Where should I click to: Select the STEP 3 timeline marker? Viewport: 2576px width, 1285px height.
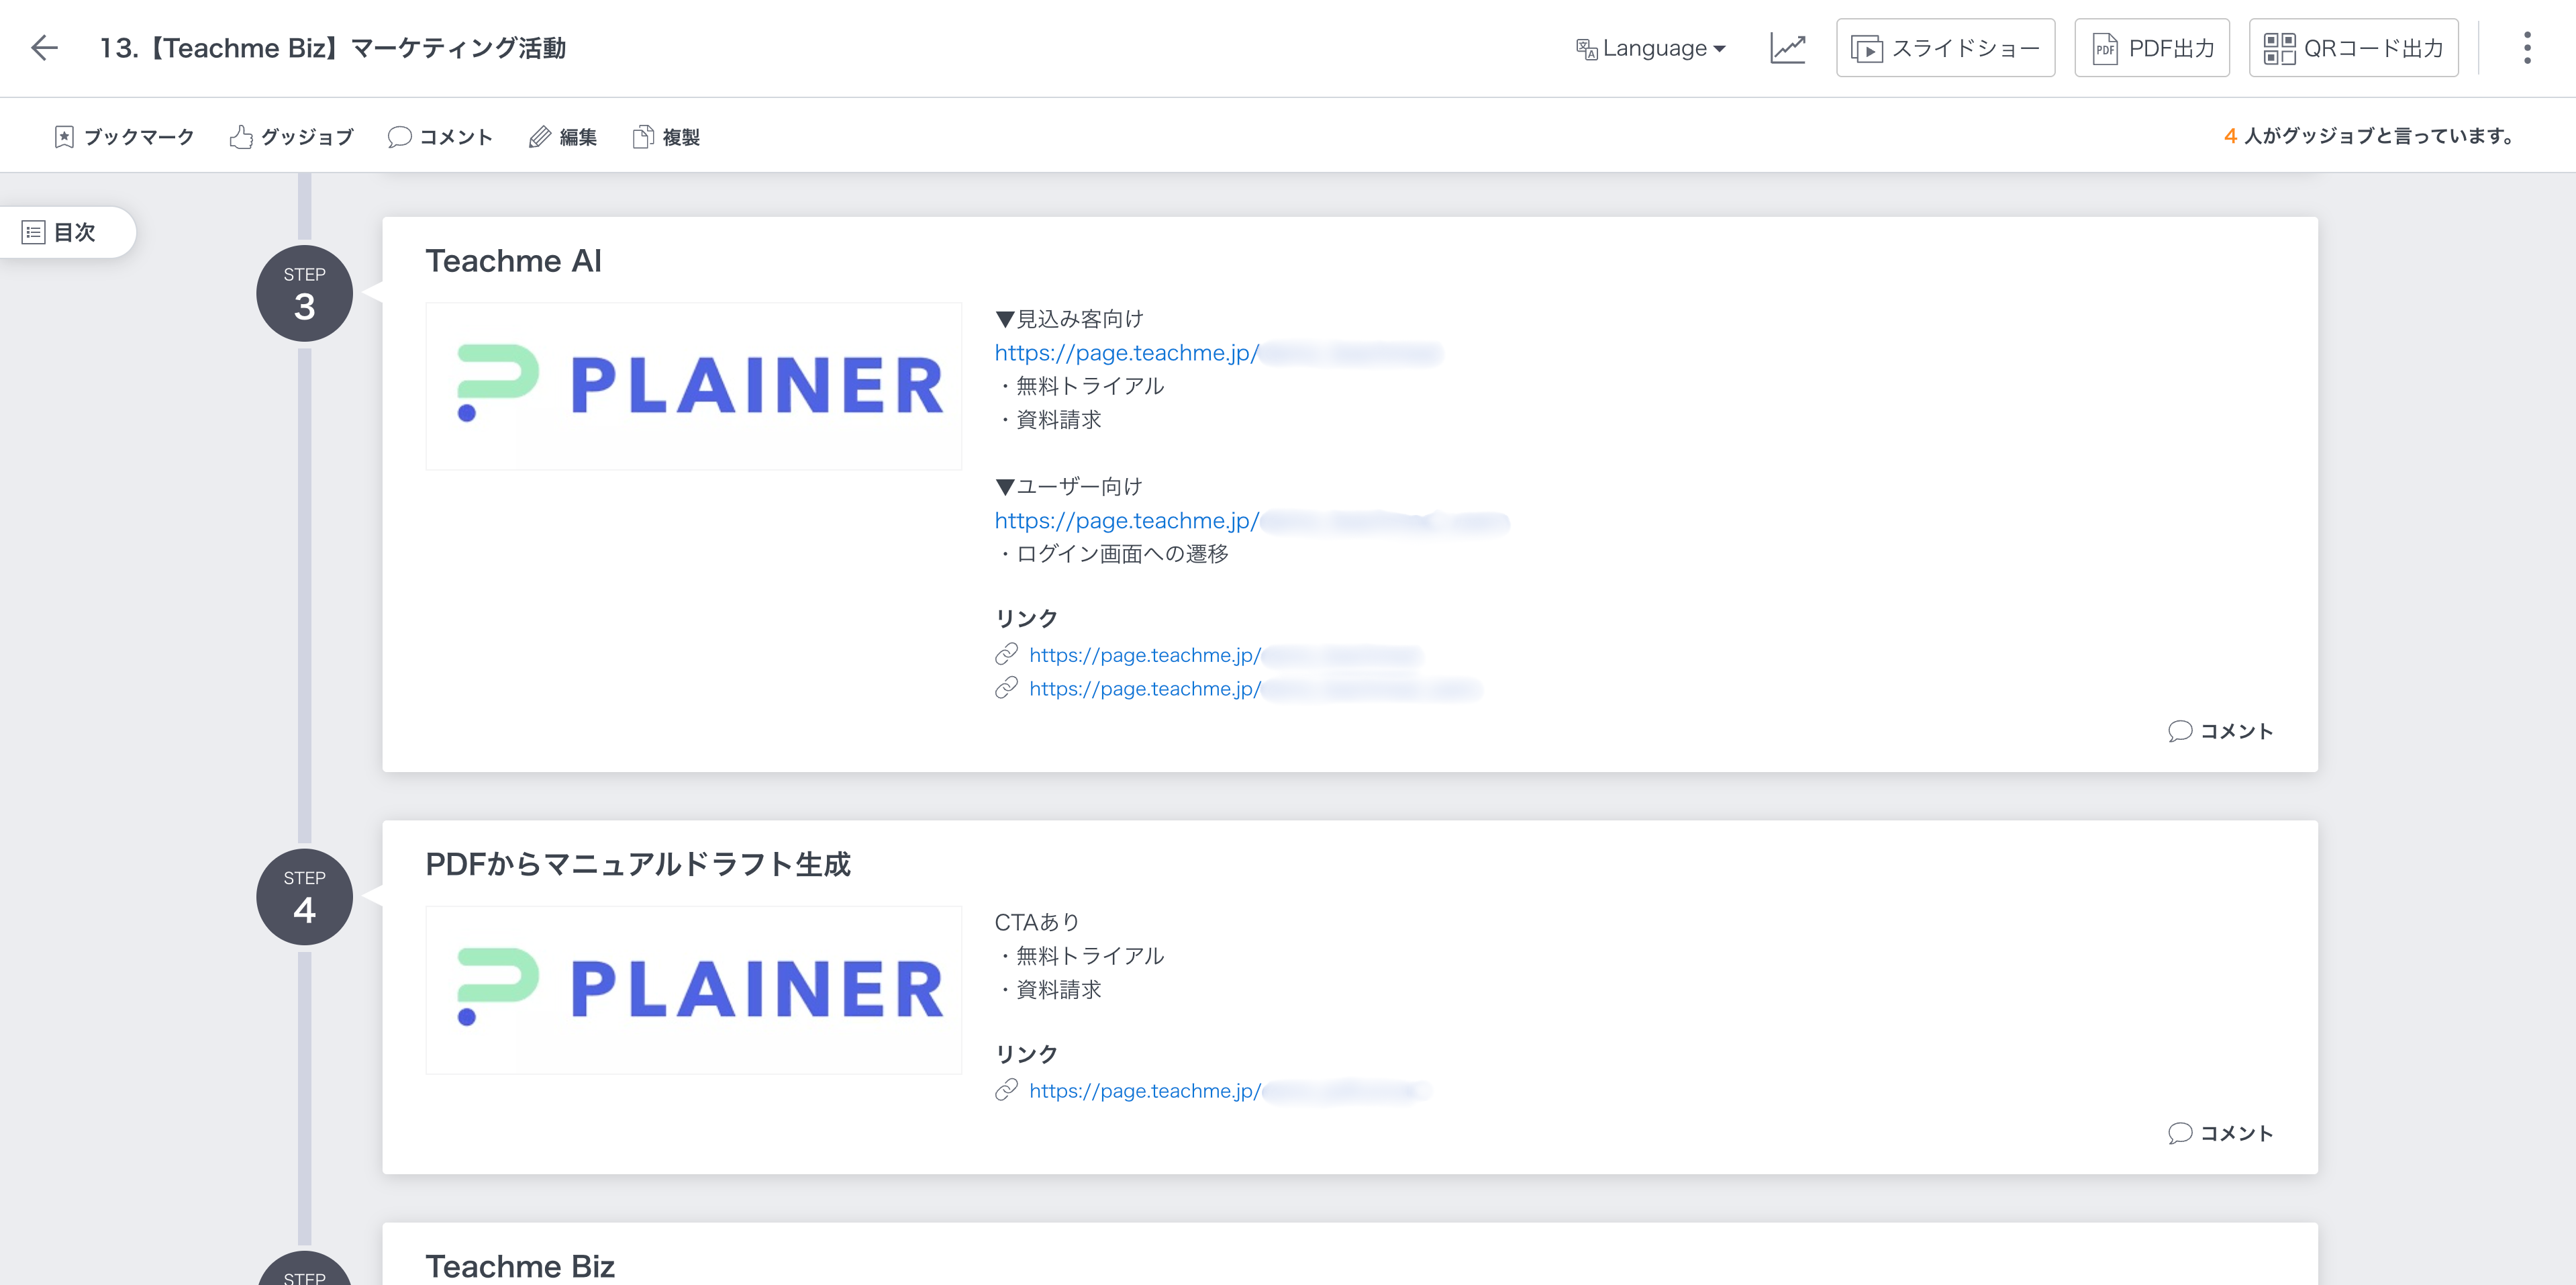tap(304, 294)
